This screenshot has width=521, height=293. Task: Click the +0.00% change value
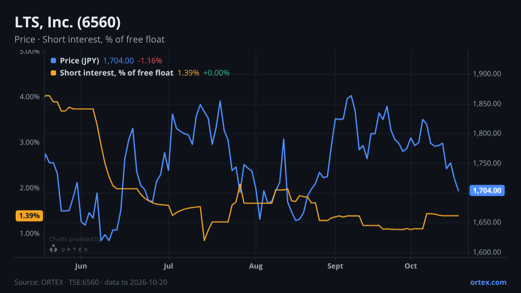tap(216, 73)
